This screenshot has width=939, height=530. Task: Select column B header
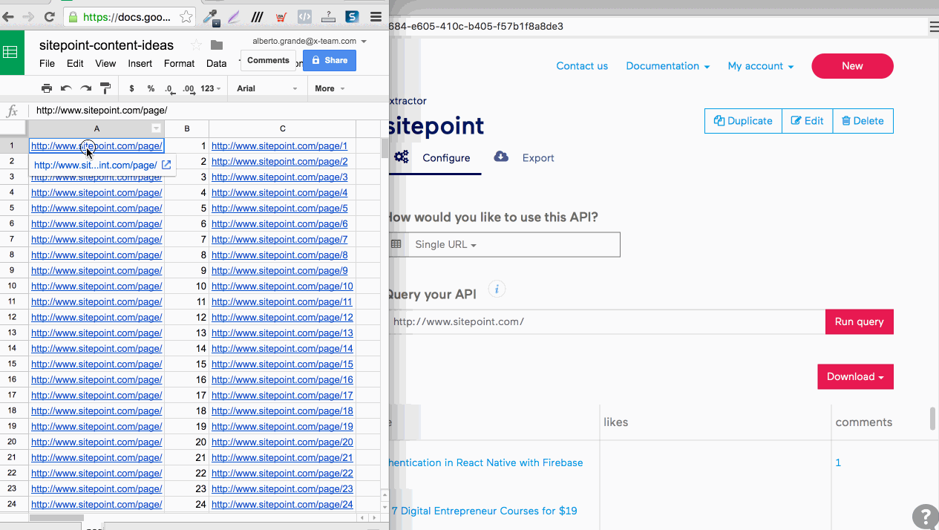pos(186,128)
